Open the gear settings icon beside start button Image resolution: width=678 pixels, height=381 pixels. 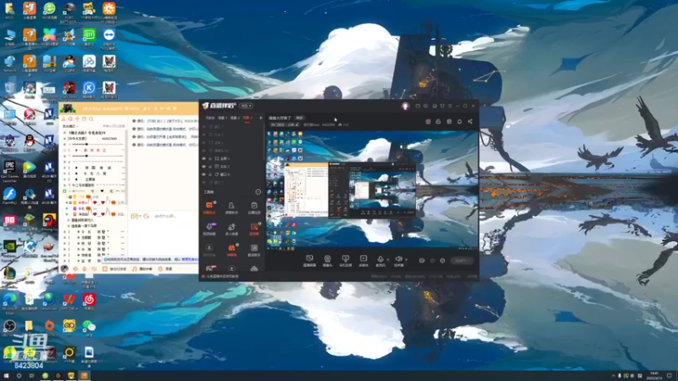click(442, 261)
